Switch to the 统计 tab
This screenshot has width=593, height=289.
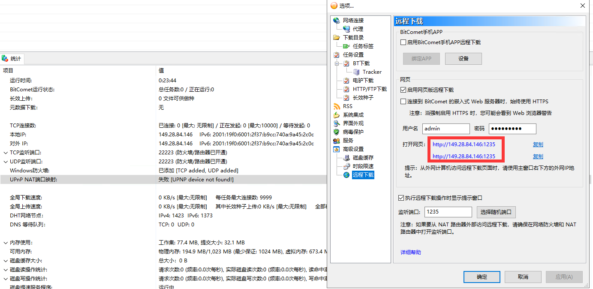click(x=12, y=59)
